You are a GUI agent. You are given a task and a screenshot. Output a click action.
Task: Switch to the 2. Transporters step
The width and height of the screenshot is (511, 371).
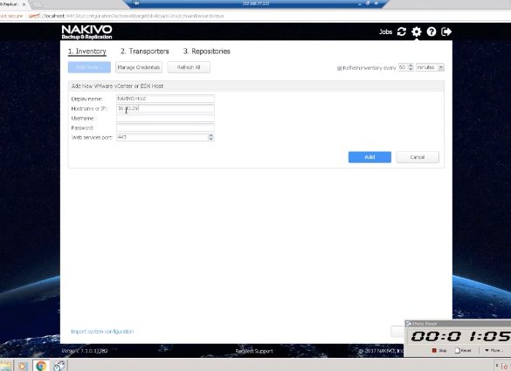click(145, 52)
